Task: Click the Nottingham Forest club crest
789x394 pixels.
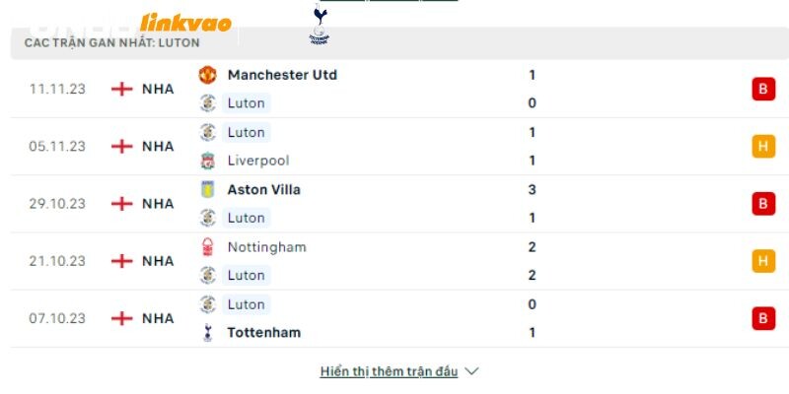Action: (x=207, y=247)
